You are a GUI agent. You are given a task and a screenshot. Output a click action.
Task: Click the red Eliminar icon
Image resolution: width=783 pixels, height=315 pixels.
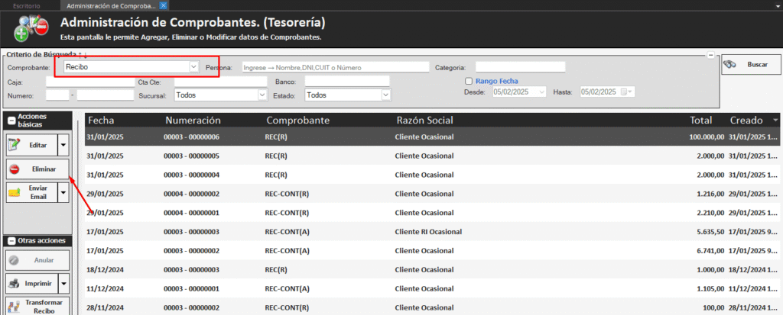click(x=15, y=169)
